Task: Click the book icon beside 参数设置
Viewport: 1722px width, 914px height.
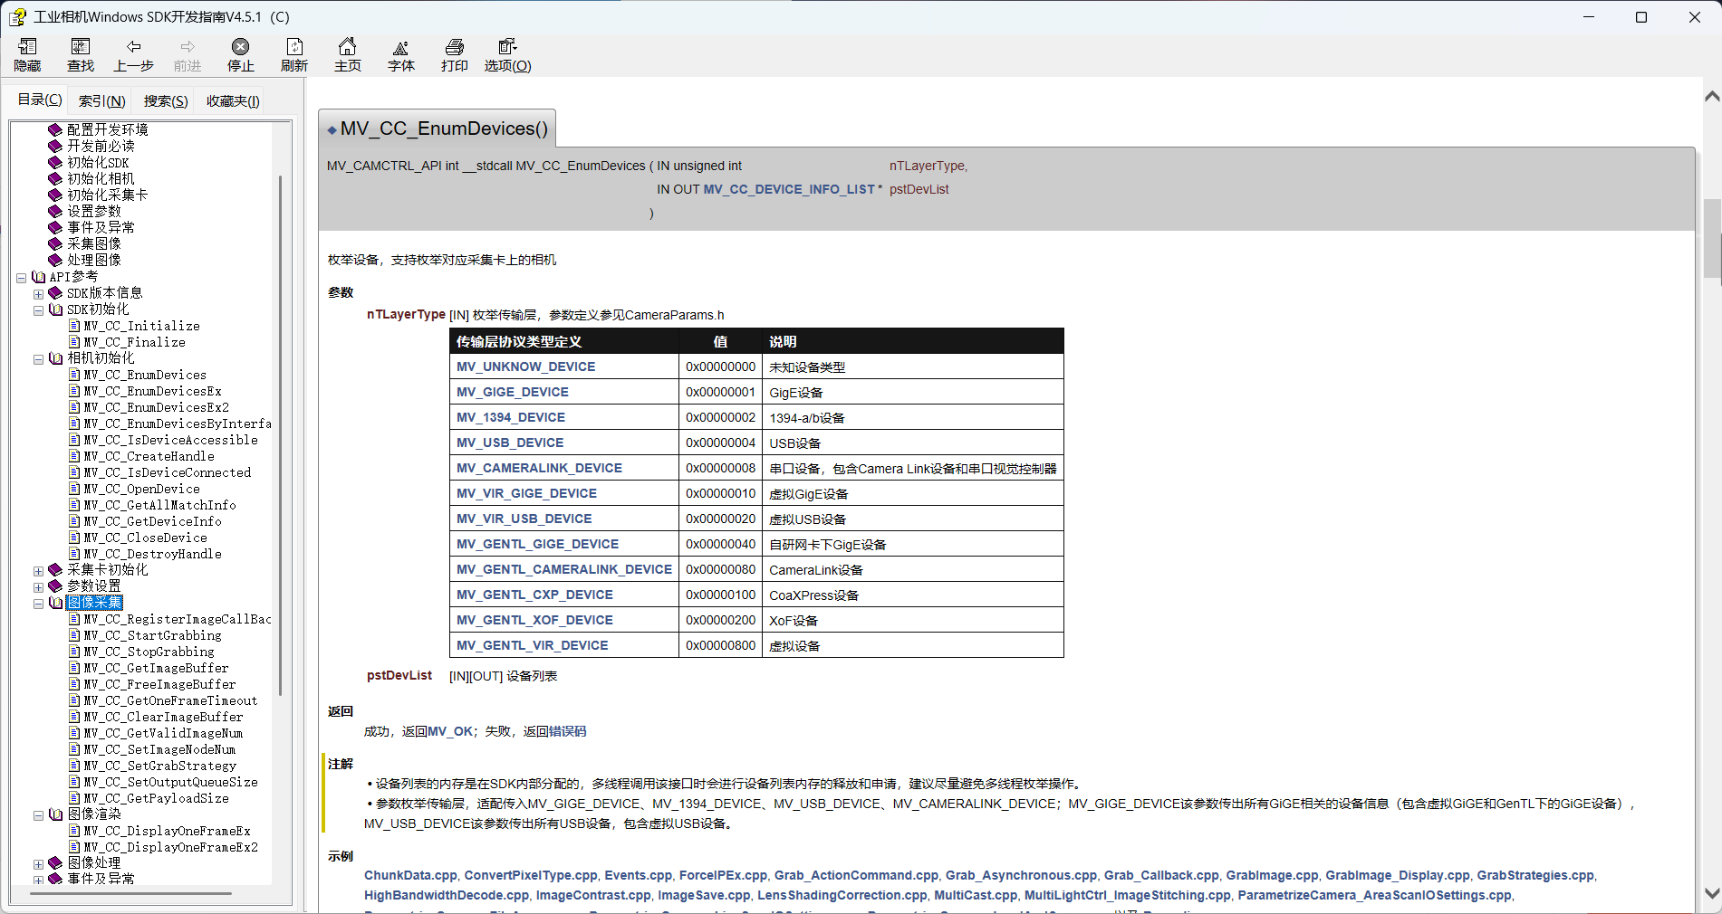Action: click(55, 586)
